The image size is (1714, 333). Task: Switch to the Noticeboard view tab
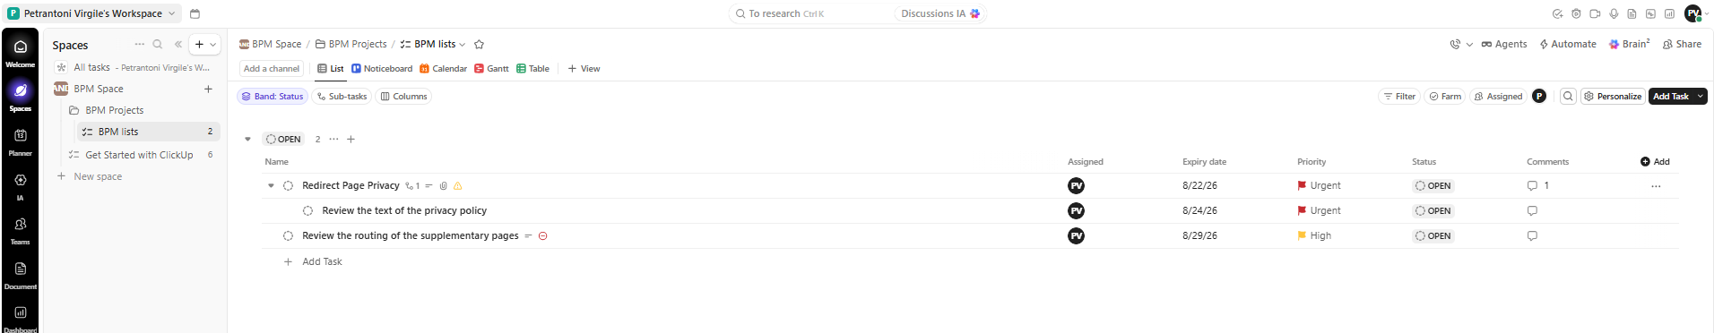pyautogui.click(x=382, y=69)
